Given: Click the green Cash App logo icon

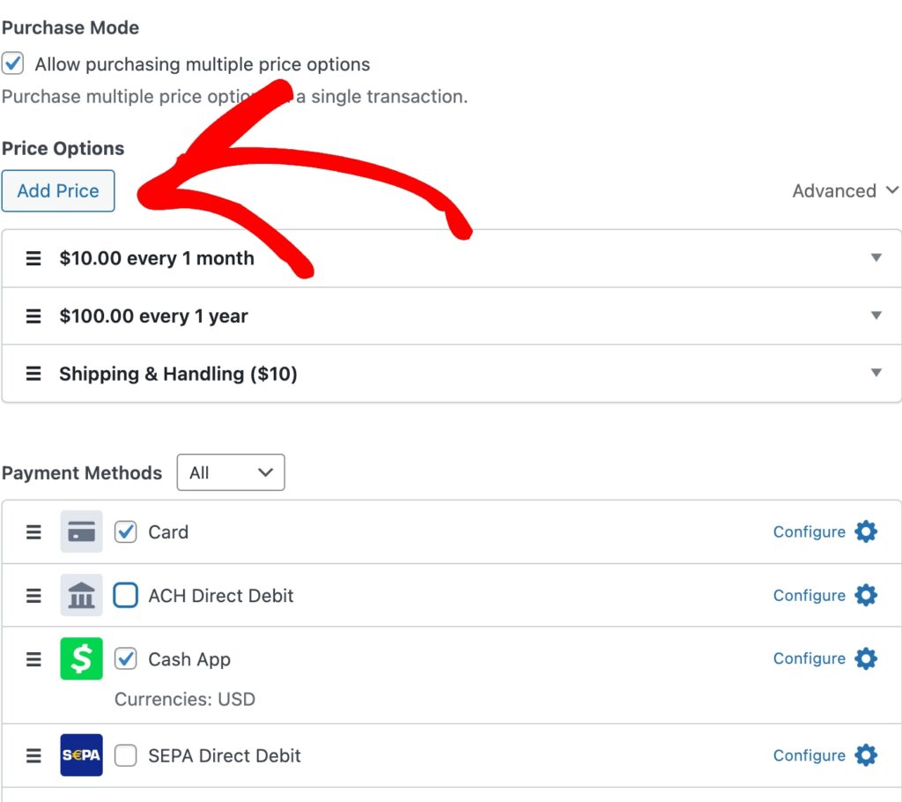Looking at the screenshot, I should [81, 658].
